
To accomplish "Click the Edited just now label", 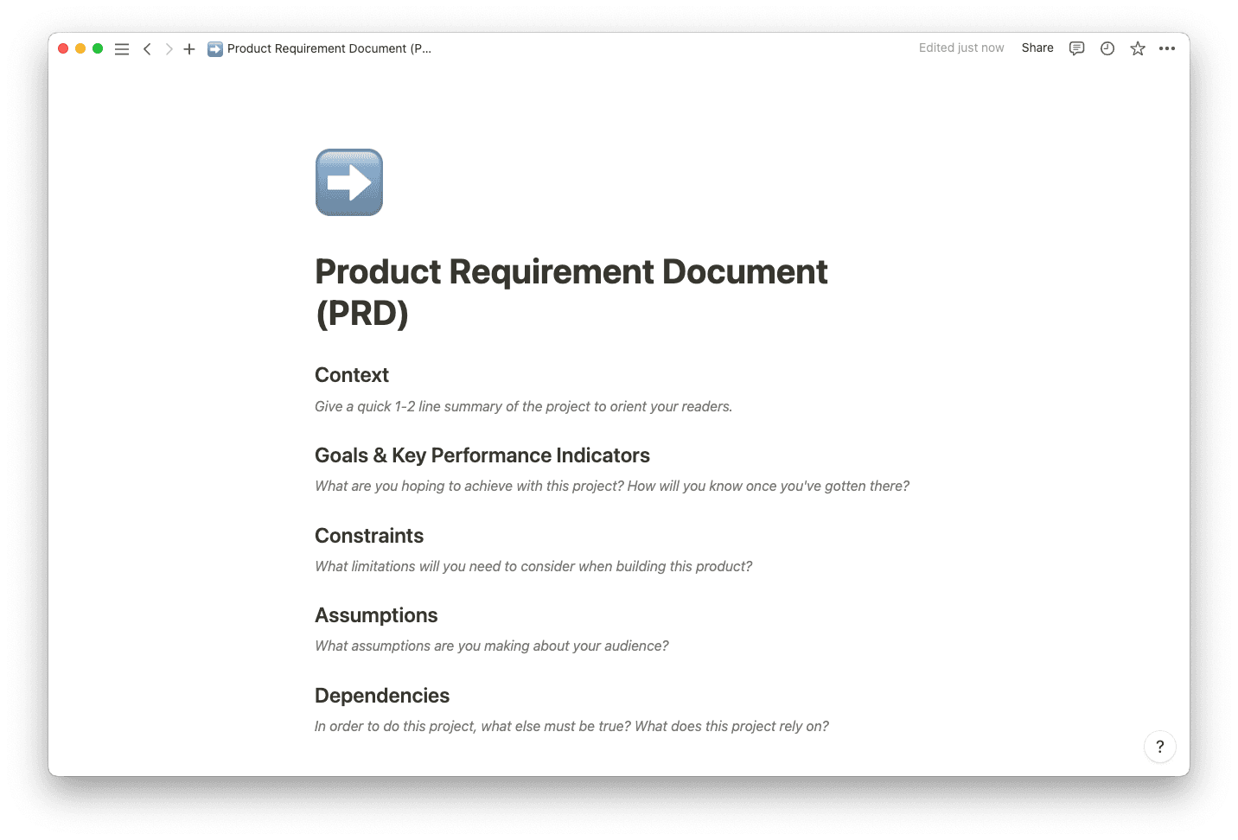I will point(961,48).
